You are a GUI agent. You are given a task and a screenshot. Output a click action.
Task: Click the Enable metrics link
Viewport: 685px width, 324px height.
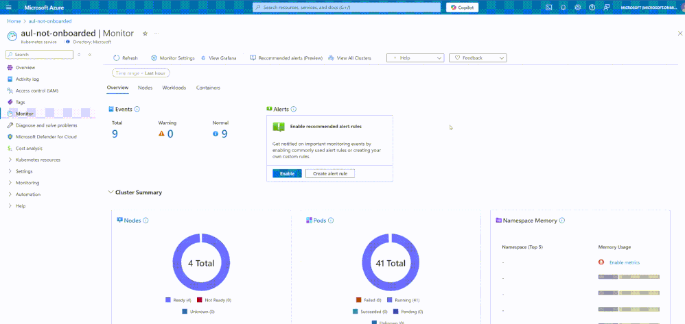tap(625, 262)
